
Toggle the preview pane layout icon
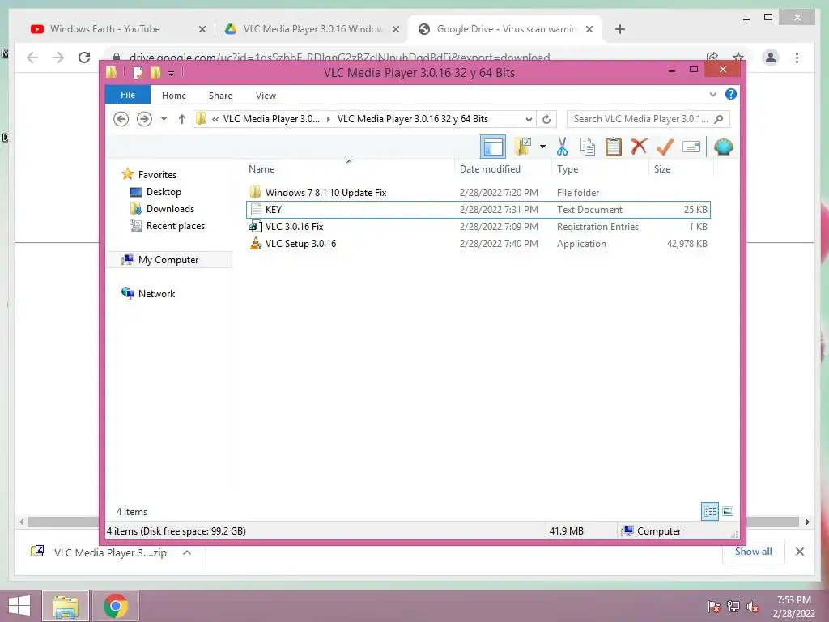(493, 147)
